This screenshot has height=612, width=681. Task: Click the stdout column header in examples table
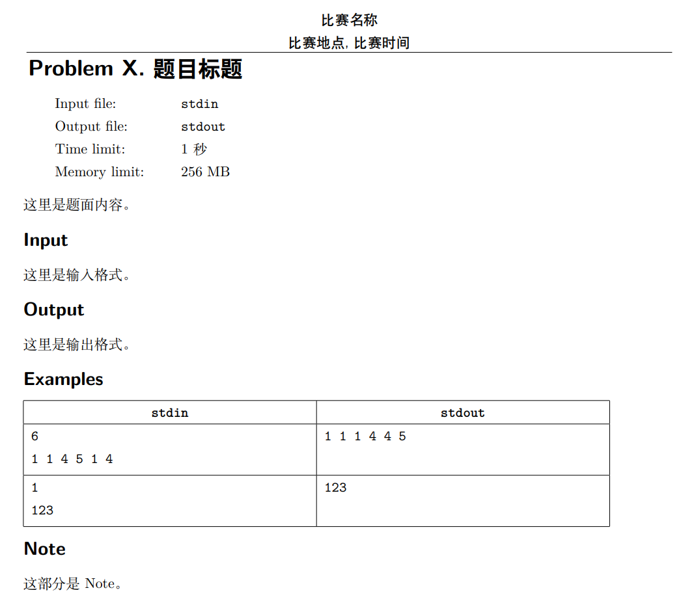[462, 412]
